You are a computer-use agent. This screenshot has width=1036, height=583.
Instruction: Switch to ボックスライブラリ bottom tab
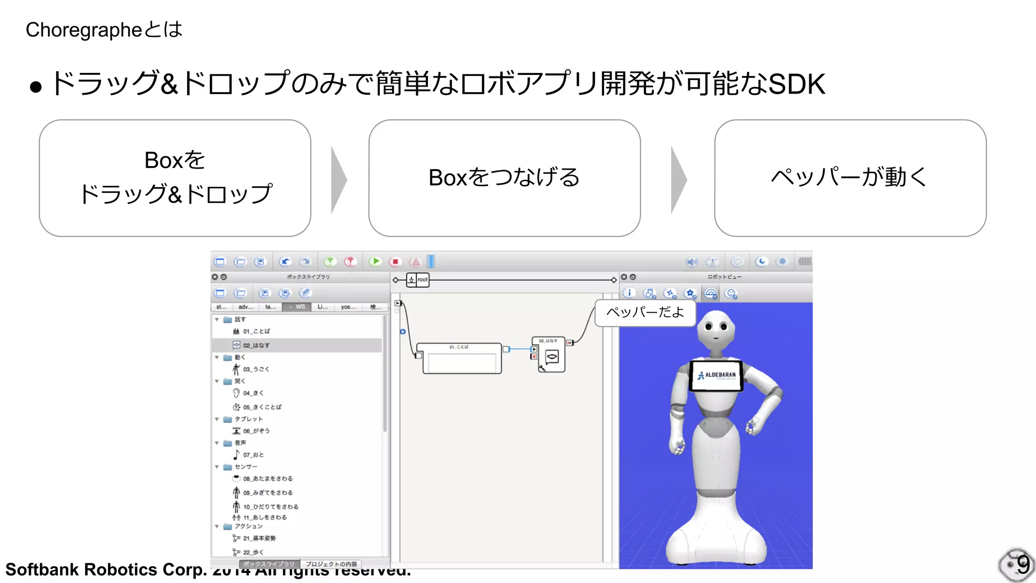(x=269, y=564)
